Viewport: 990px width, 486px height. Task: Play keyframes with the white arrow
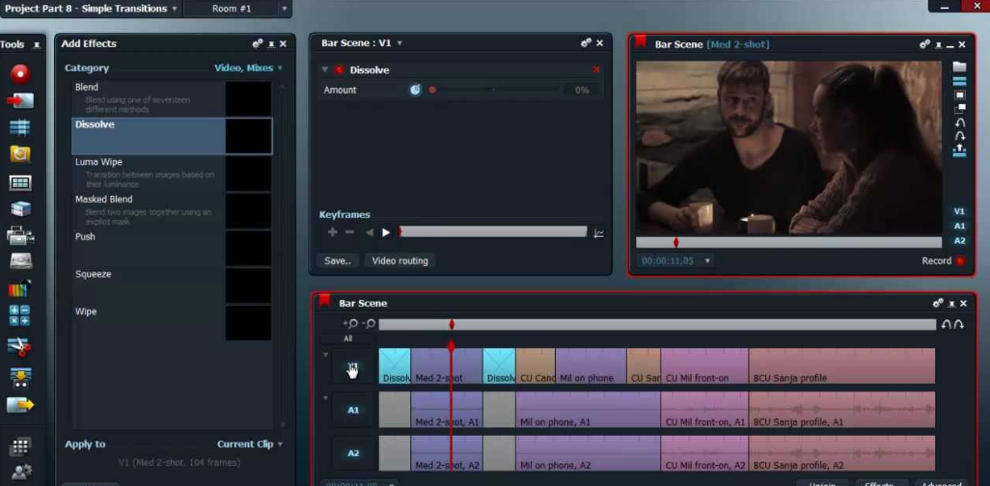pyautogui.click(x=386, y=232)
